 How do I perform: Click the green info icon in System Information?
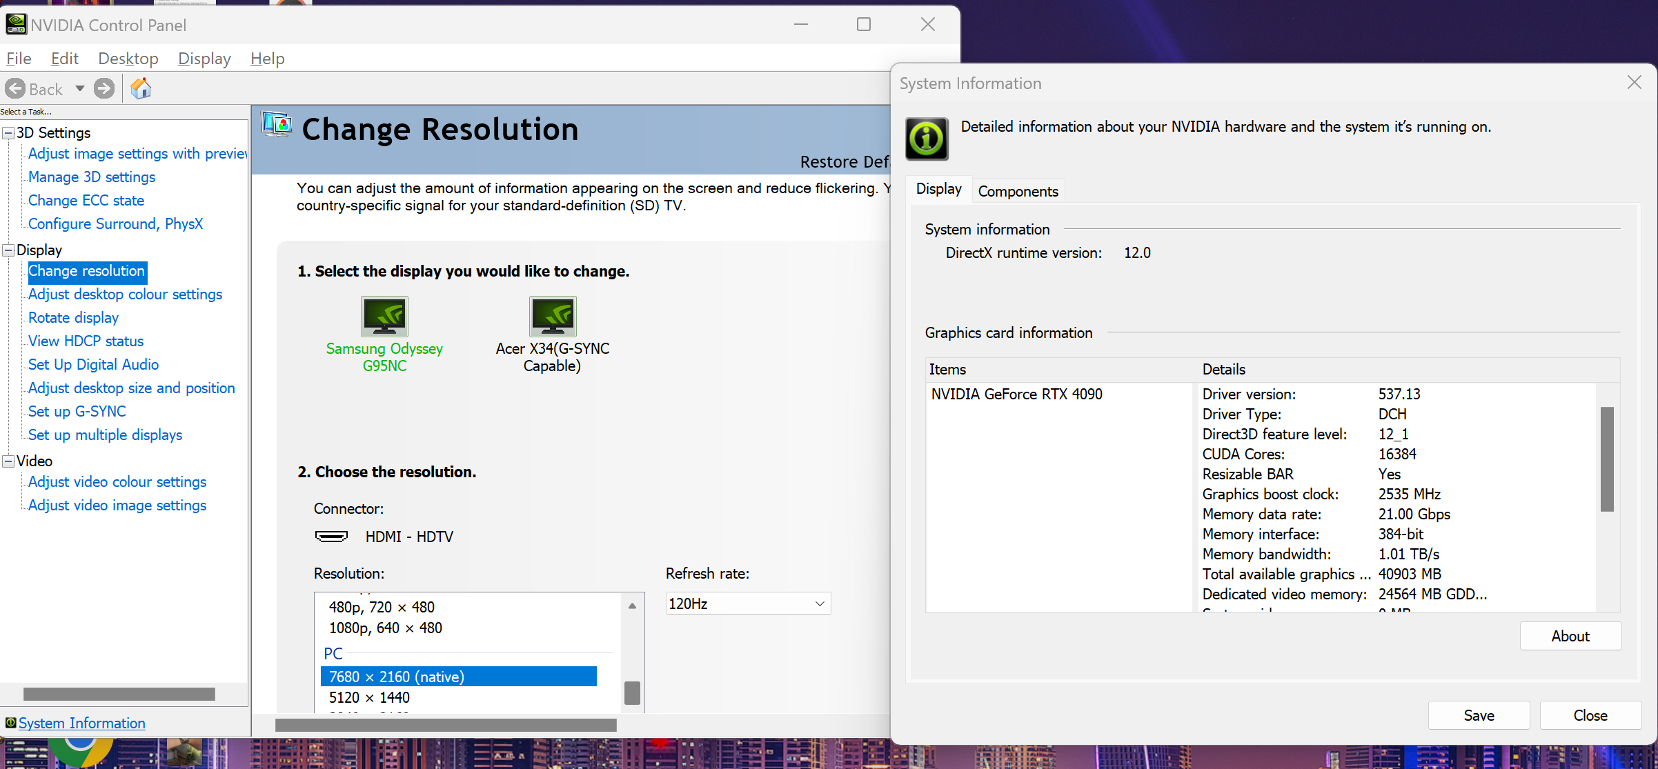tap(927, 139)
